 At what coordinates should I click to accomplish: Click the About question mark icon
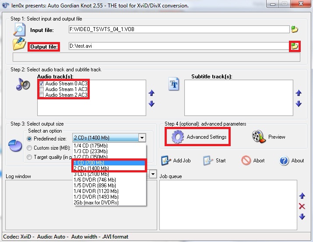(x=284, y=161)
